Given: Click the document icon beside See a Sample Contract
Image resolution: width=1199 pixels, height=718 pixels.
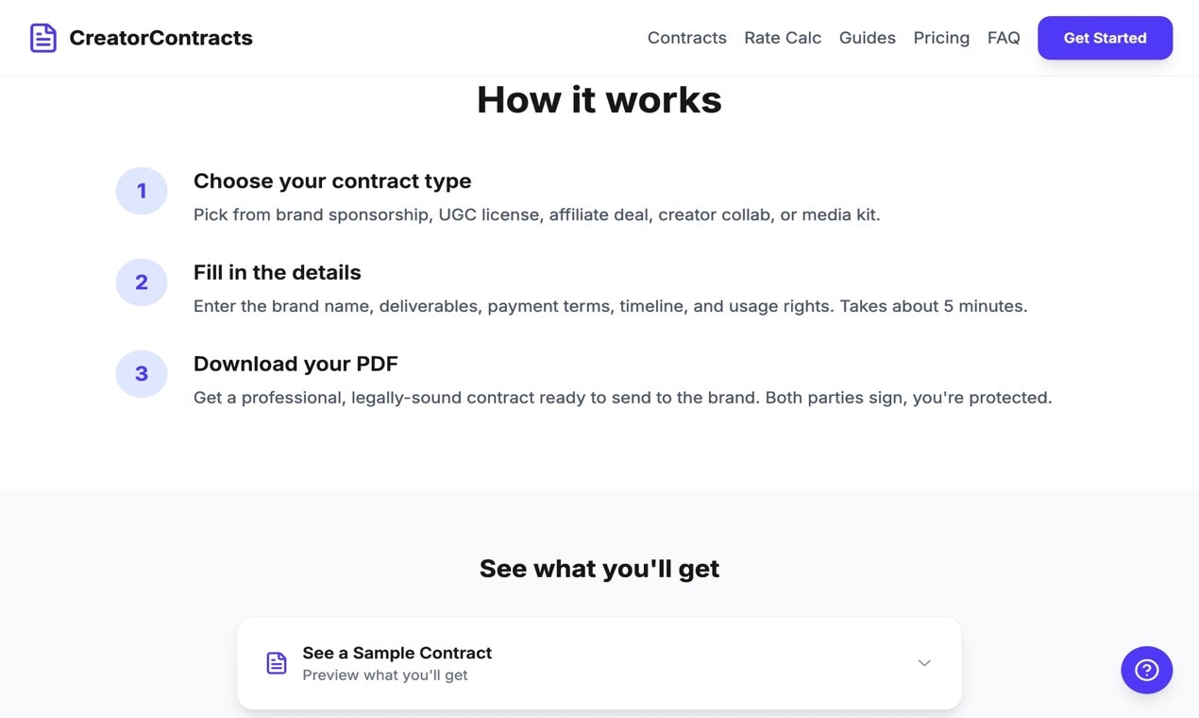Looking at the screenshot, I should tap(276, 663).
